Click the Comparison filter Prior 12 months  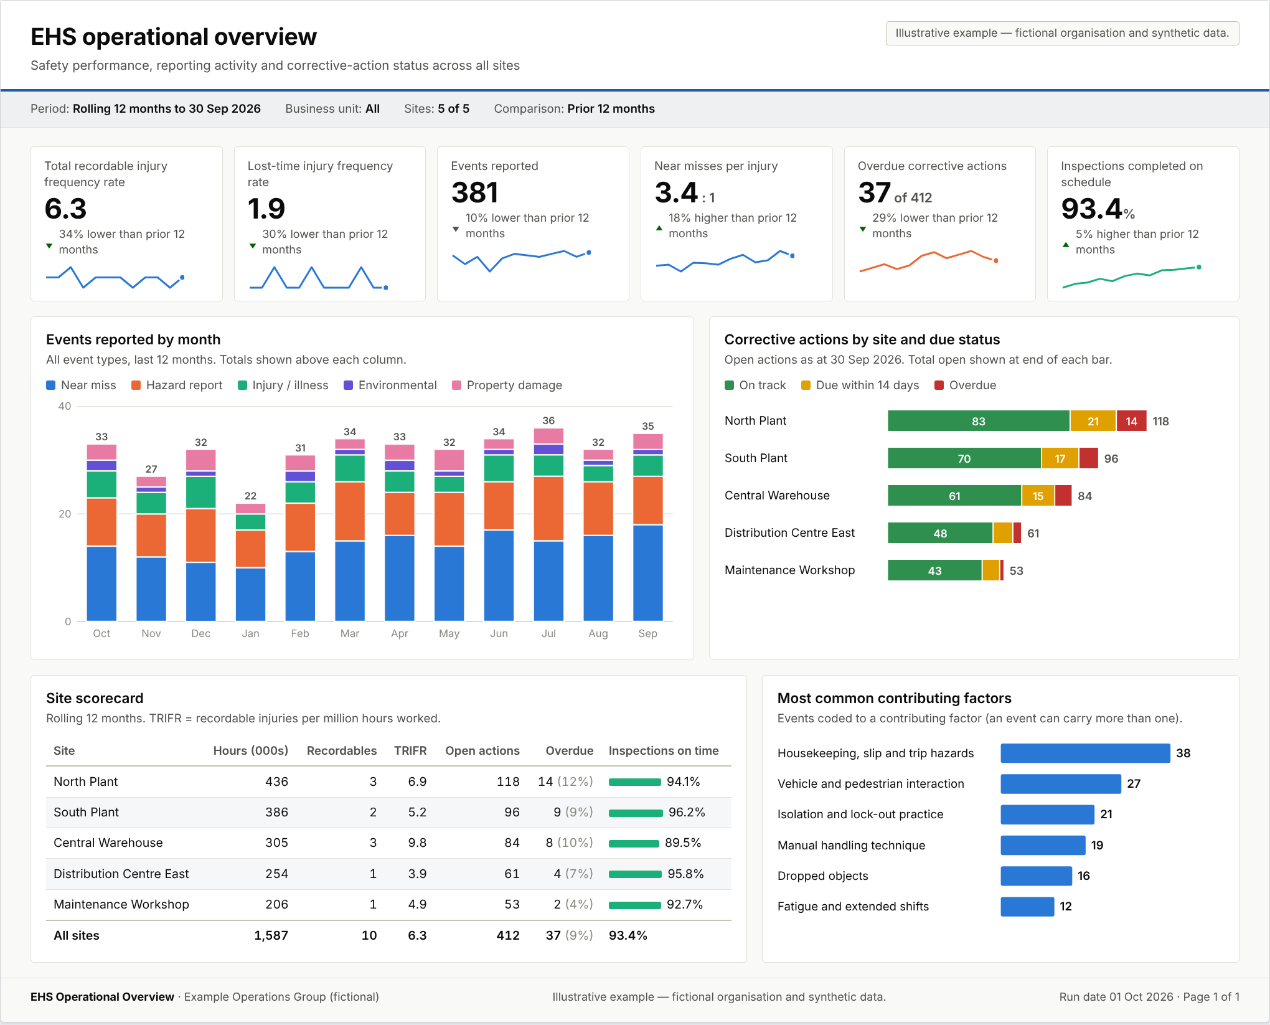point(611,109)
